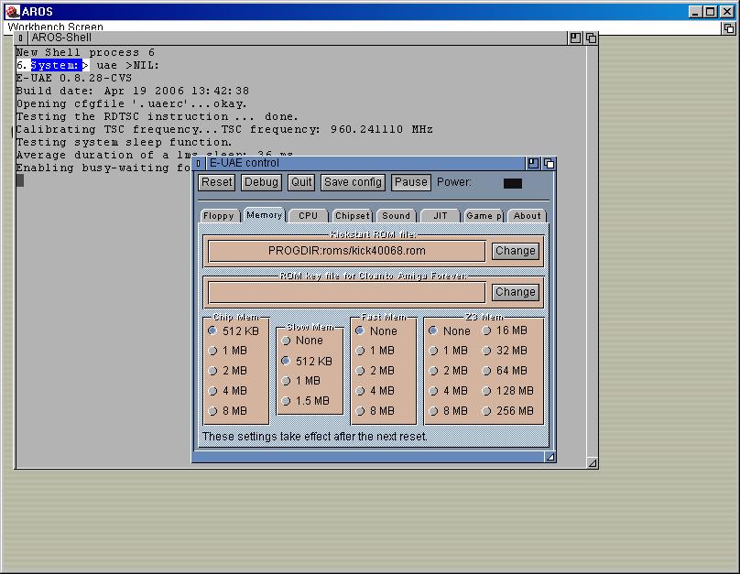Click AROS-Shell resize corner gadget

coord(593,463)
